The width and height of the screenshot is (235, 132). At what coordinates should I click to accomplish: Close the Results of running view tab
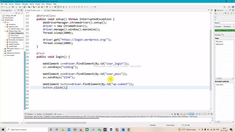coord(226,10)
